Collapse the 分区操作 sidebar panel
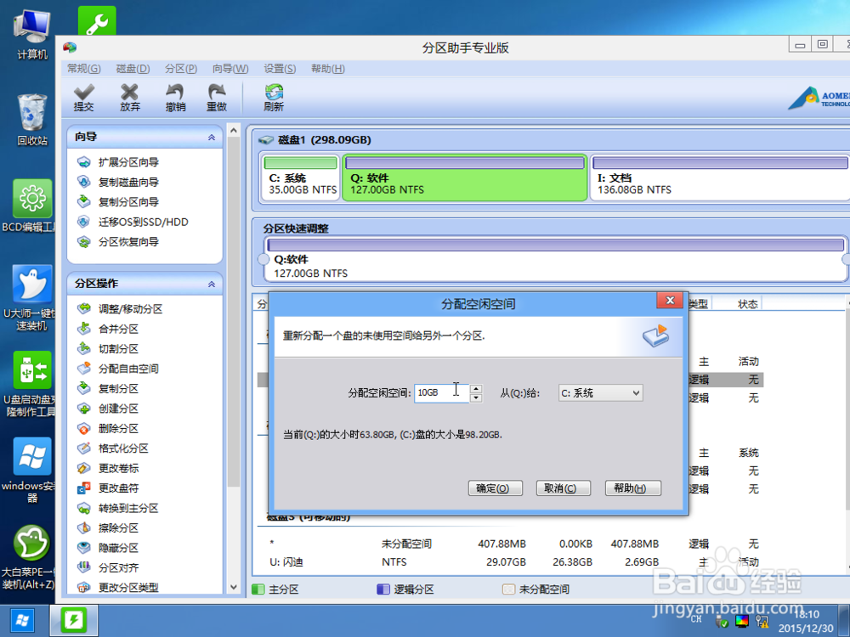The image size is (850, 637). tap(213, 283)
